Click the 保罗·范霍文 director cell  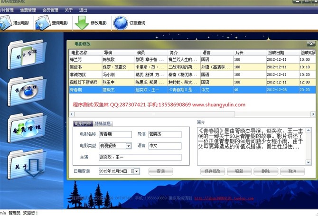(x=119, y=67)
